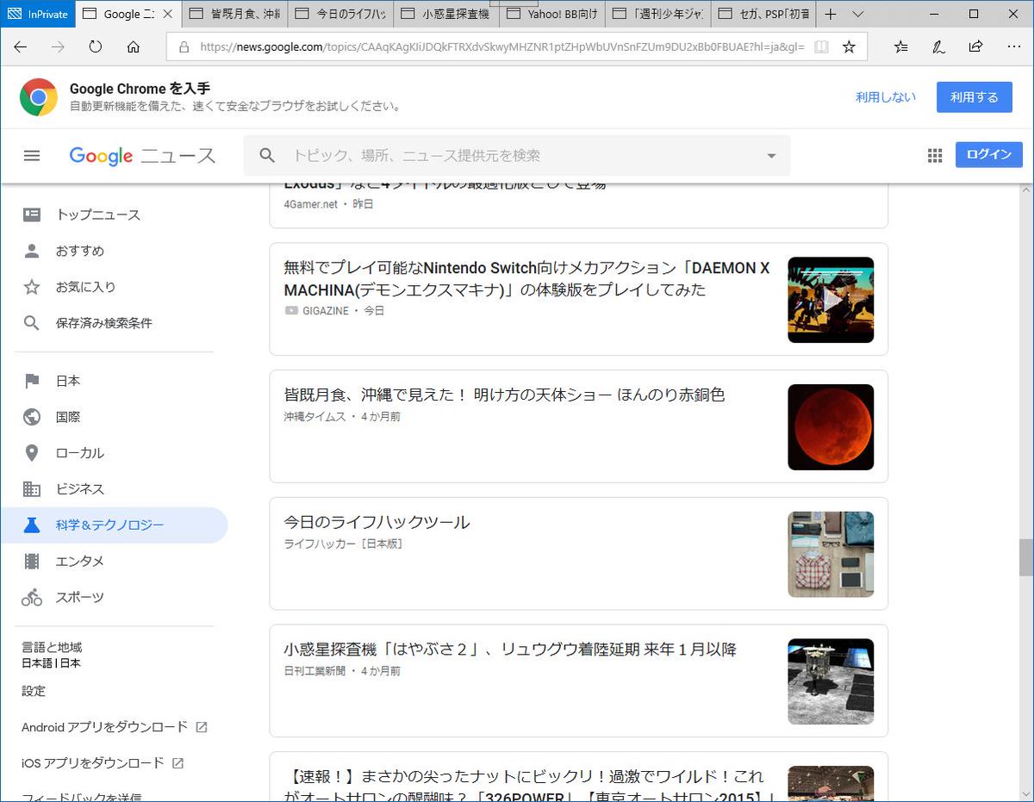Switch to Yahoo! BB向け tab
The image size is (1034, 802).
pyautogui.click(x=552, y=15)
